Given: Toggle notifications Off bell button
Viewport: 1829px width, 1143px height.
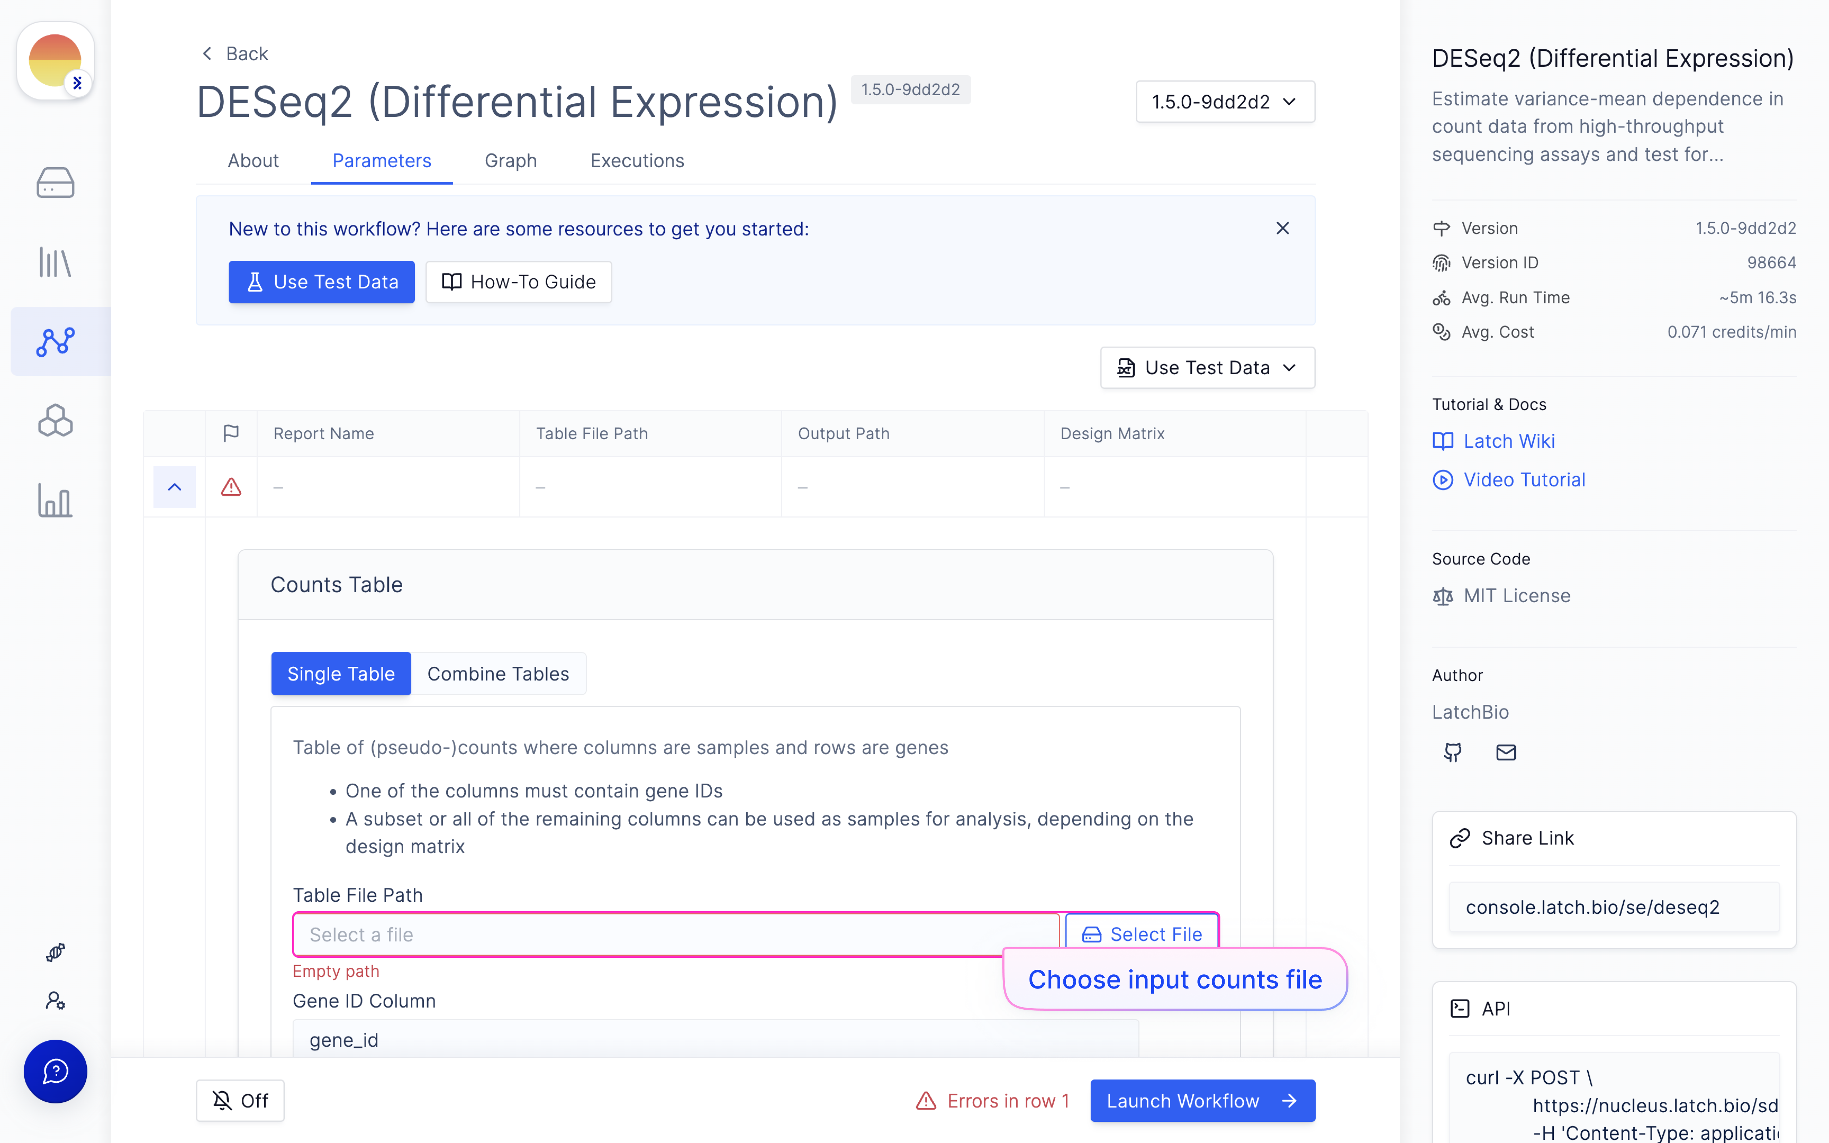Looking at the screenshot, I should coord(240,1101).
